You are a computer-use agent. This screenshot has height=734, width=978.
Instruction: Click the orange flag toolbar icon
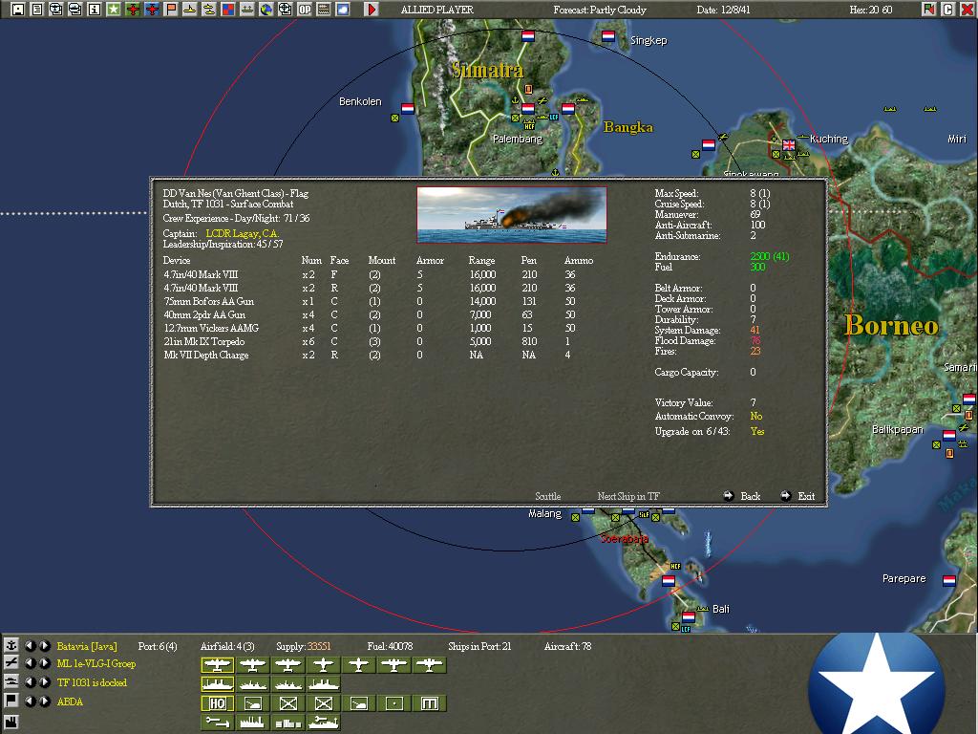pos(171,10)
